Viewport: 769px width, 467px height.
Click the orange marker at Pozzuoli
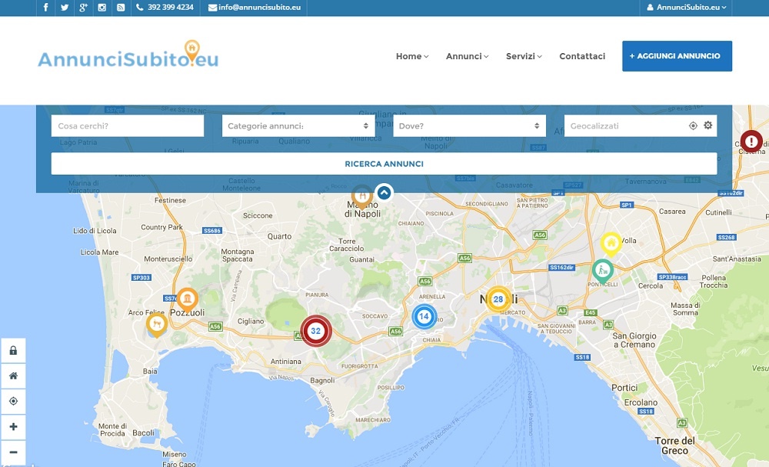[188, 300]
